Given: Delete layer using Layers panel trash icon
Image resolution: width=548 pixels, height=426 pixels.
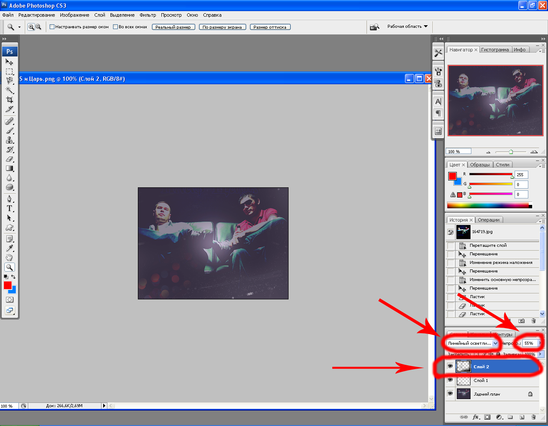Looking at the screenshot, I should coord(533,417).
